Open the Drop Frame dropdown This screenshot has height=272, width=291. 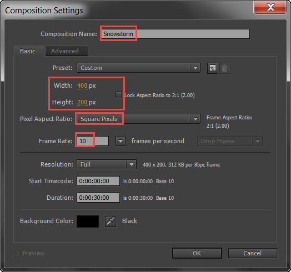[x=230, y=141]
